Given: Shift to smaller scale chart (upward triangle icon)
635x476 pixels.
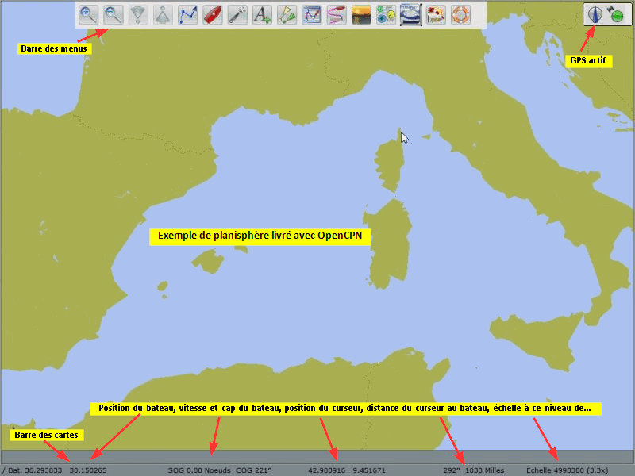Looking at the screenshot, I should [x=163, y=15].
